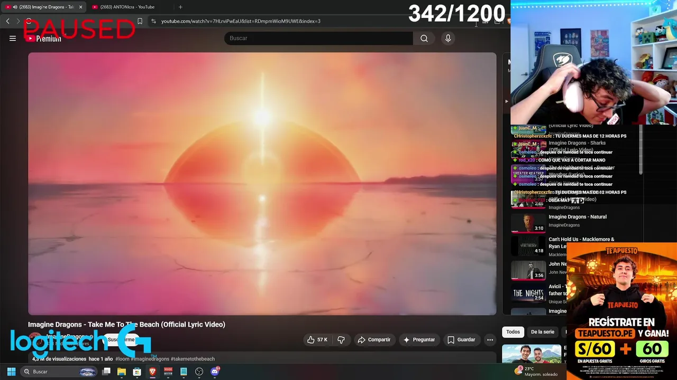Open the recommended video thumbnail with two men
The height and width of the screenshot is (380, 677).
tap(532, 354)
